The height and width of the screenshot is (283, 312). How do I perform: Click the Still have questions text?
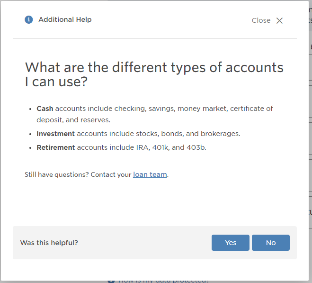[56, 174]
